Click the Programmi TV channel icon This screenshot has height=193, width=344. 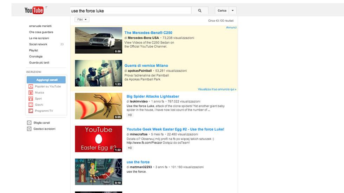tap(31, 111)
